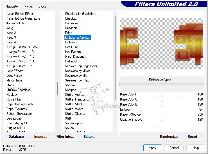The width and height of the screenshot is (208, 154).
Task: Select Mock category
Action: click(x=10, y=85)
